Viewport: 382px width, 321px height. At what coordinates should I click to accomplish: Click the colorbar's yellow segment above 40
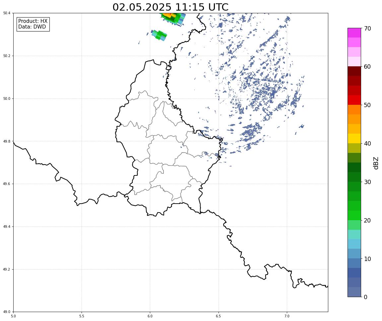pyautogui.click(x=354, y=138)
